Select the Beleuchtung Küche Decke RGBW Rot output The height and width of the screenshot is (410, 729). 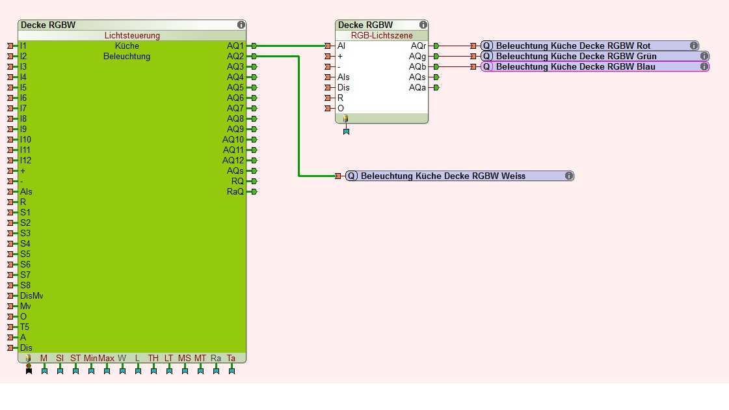click(573, 46)
